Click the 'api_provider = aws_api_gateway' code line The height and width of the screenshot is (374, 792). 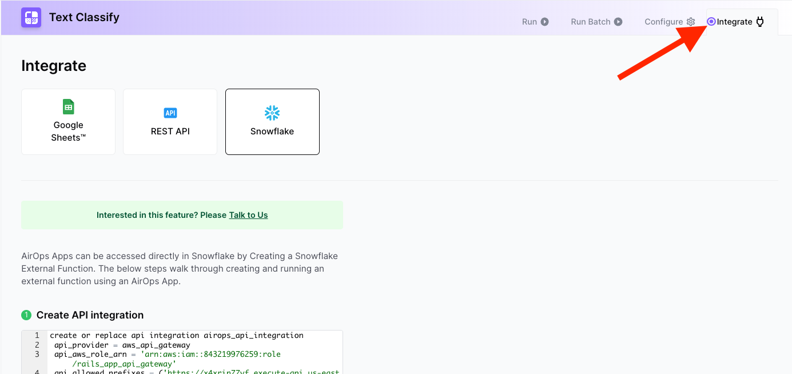coord(122,345)
